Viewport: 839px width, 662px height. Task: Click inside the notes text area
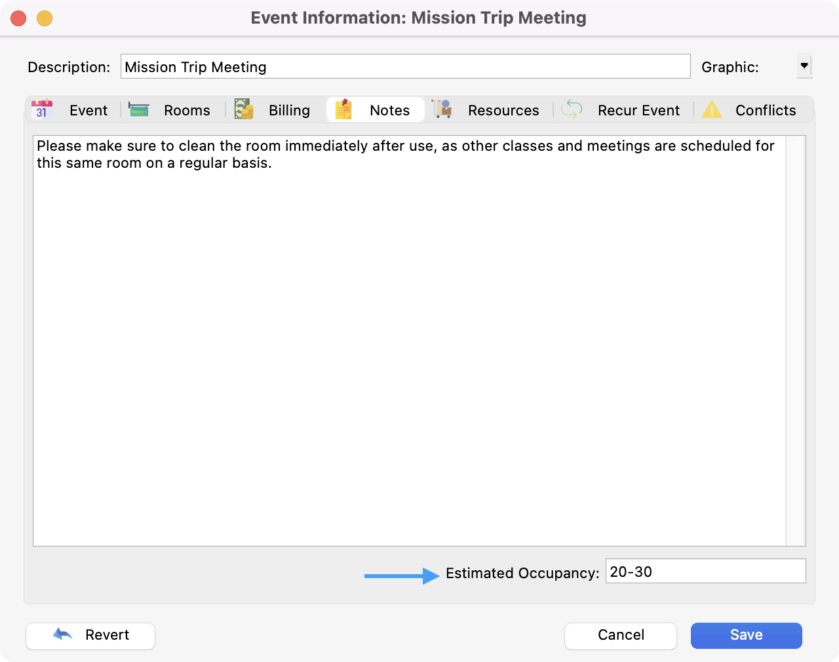point(409,341)
